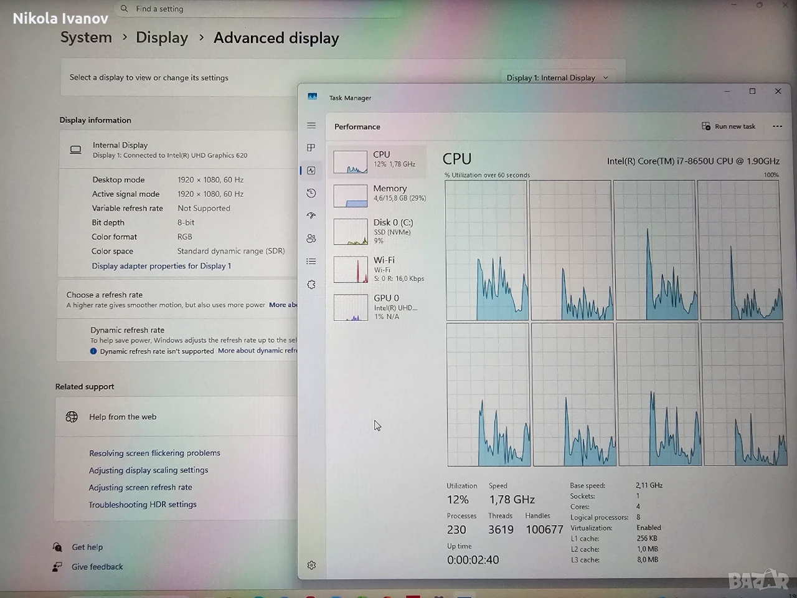The width and height of the screenshot is (797, 598).
Task: Click the Internal Display monitor icon
Action: tap(75, 149)
